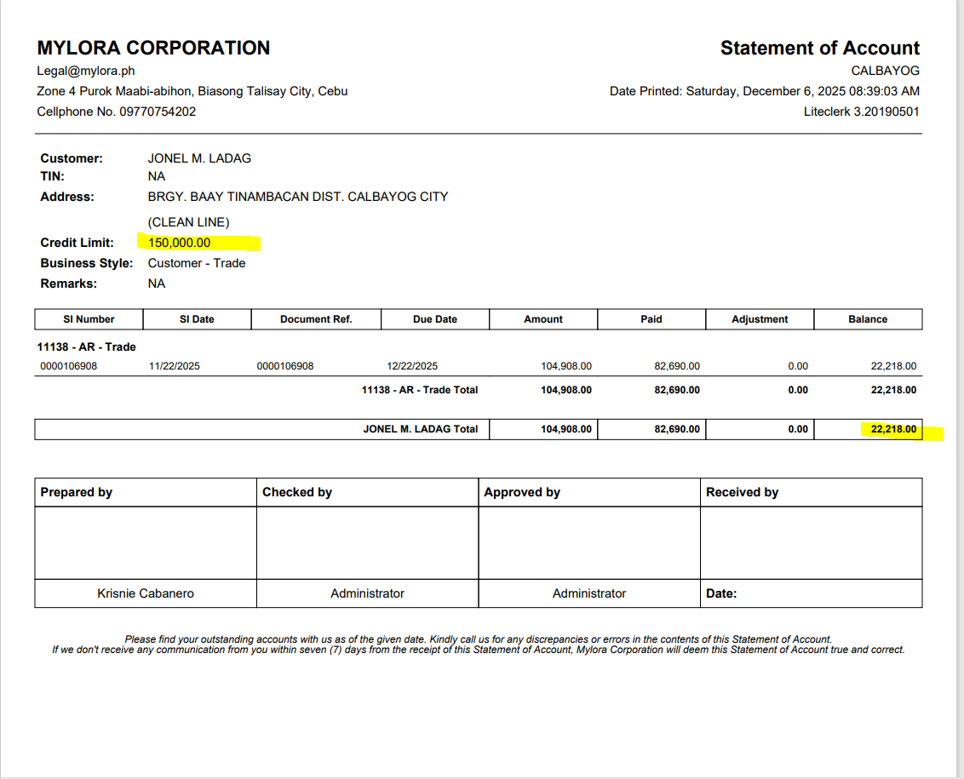Click the Balance column header
The width and height of the screenshot is (964, 779).
pyautogui.click(x=868, y=319)
